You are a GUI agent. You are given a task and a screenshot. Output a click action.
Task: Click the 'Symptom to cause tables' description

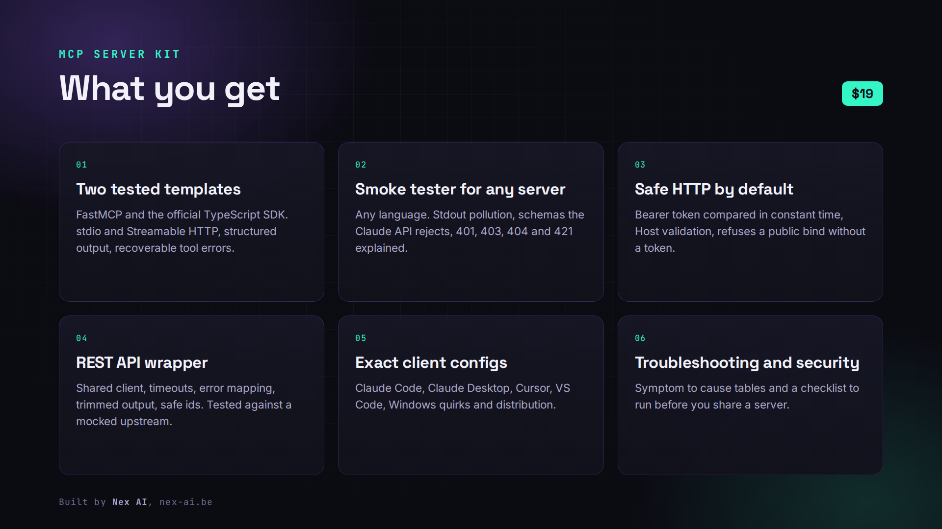point(747,396)
